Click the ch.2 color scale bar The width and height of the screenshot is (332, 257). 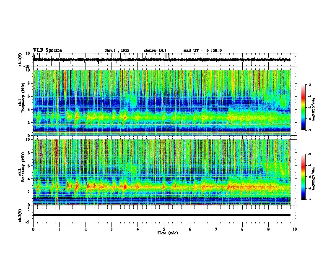303,177
